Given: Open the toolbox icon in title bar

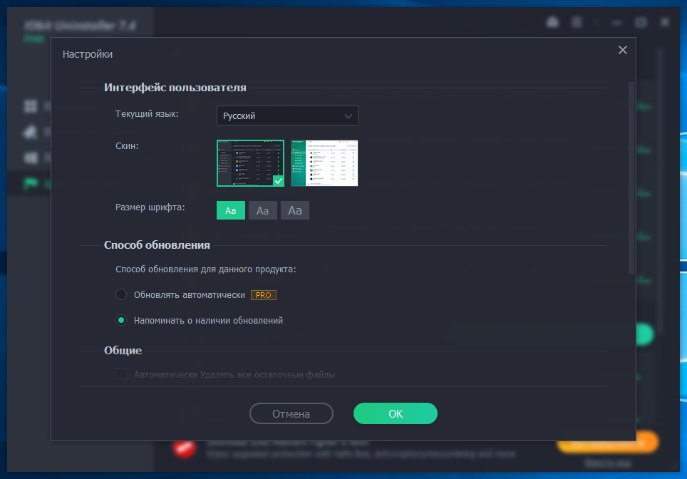Looking at the screenshot, I should click(x=552, y=23).
